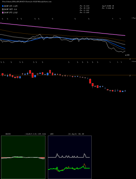136x179 pixels.
Task: Select the 'DOW ST: 1.29' legend label
Action: click(11, 6)
